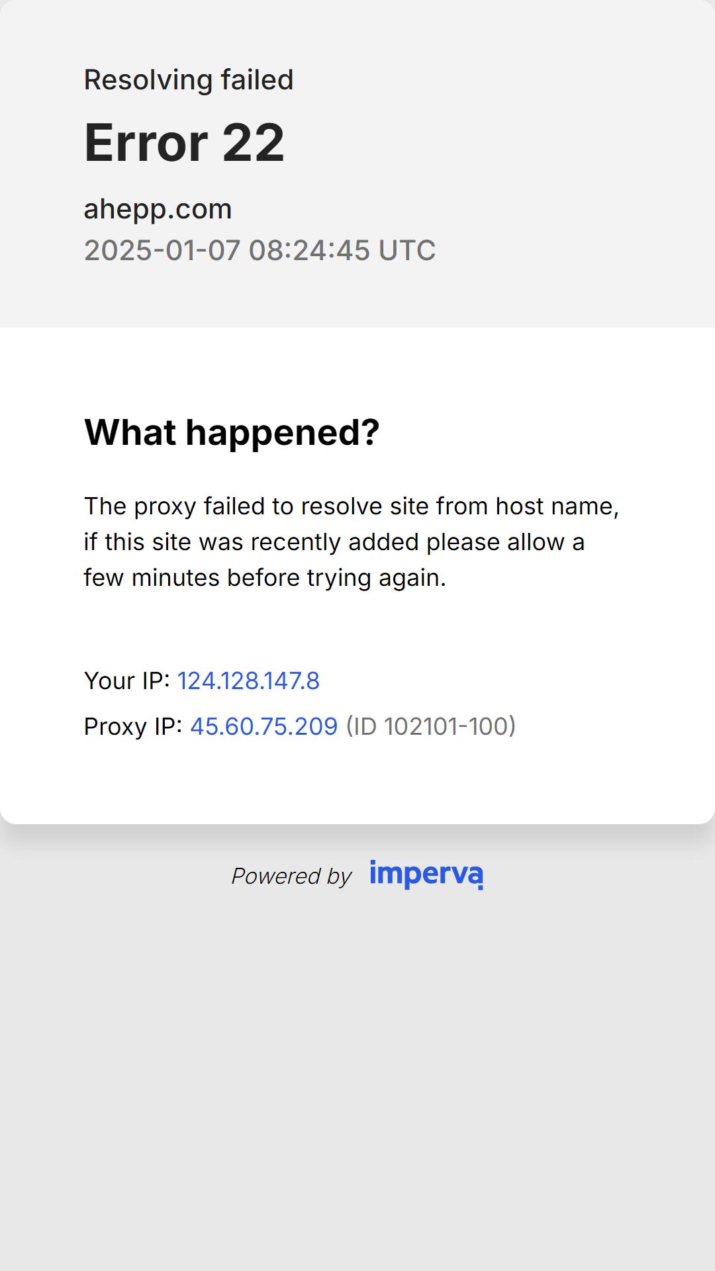Click the Error 22 heading
This screenshot has width=715, height=1271.
[x=184, y=142]
